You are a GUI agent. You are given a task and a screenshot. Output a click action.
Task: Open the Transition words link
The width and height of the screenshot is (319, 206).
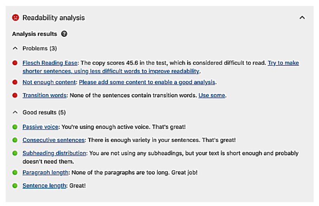pos(45,95)
